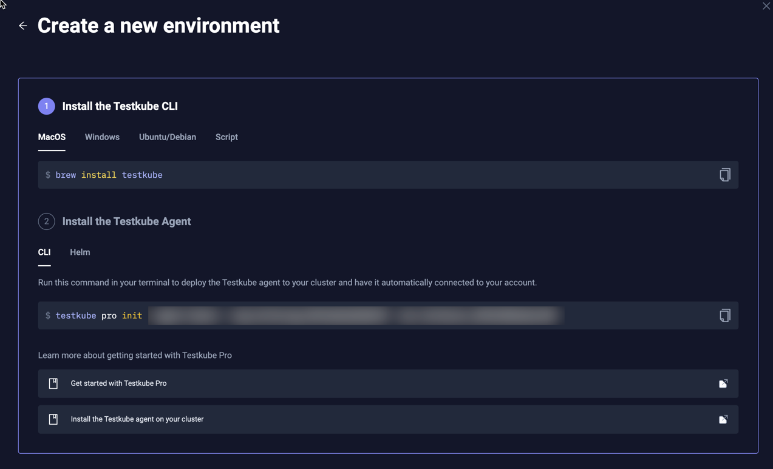Copy the brew install testkube command
The height and width of the screenshot is (469, 773).
point(724,175)
